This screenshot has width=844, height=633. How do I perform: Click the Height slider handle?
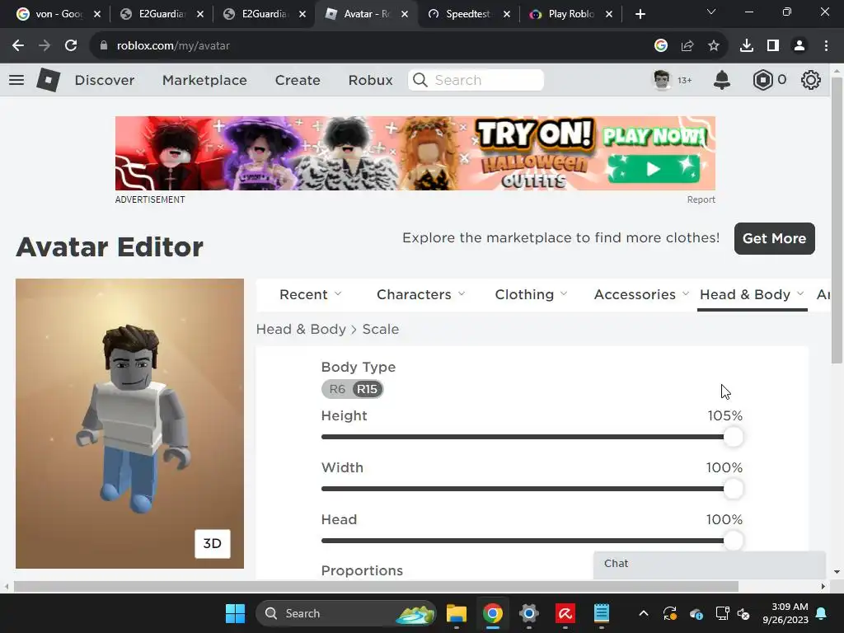[x=733, y=437]
